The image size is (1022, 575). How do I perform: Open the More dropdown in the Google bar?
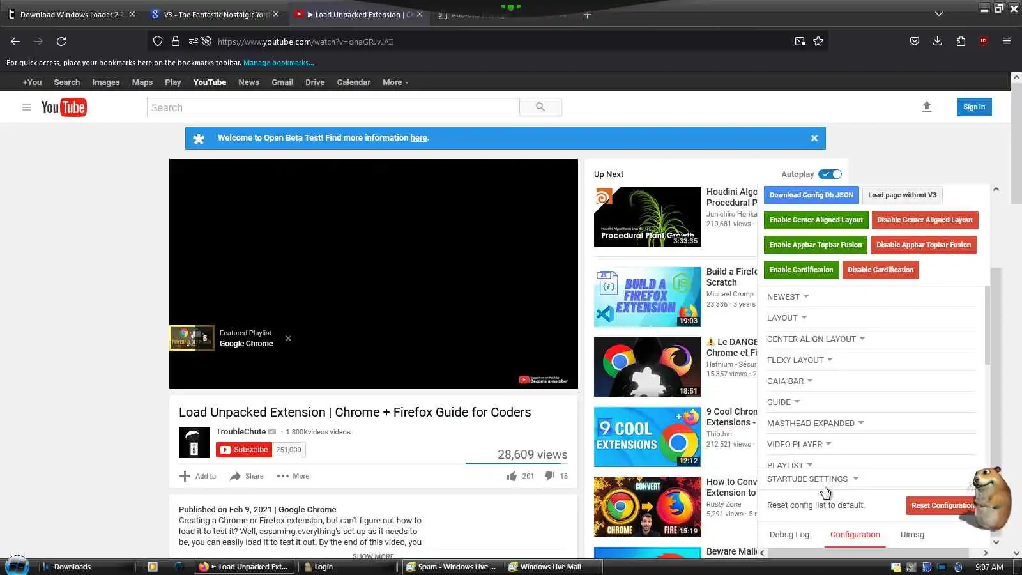[395, 82]
